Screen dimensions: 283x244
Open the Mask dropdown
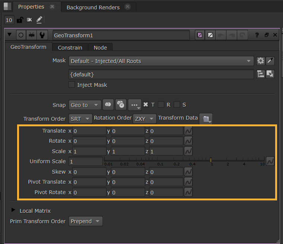[161, 61]
